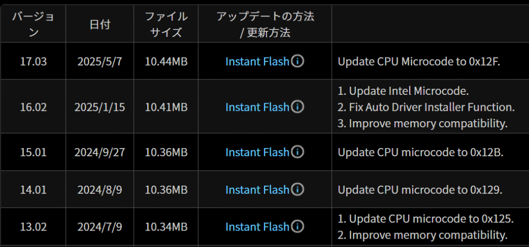Select the バージョン column header
This screenshot has width=529, height=247.
33,24
